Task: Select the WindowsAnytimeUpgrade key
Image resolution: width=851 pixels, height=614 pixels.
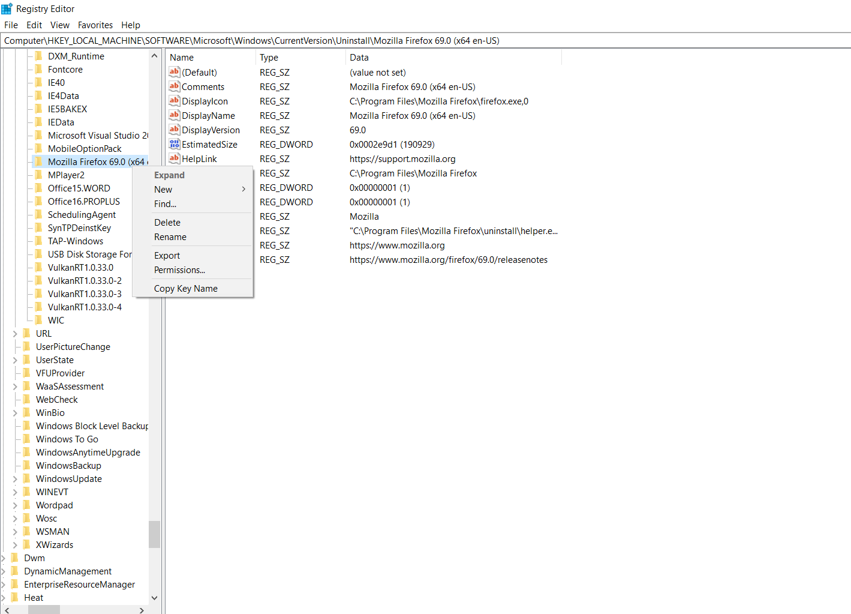Action: 88,452
